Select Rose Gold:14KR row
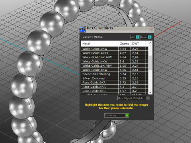The image size is (191, 143). point(115,87)
